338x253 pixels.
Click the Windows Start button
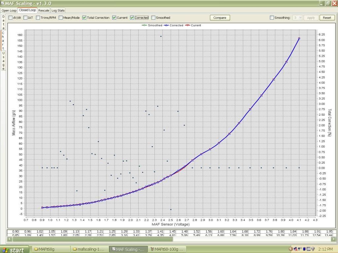[14, 249]
